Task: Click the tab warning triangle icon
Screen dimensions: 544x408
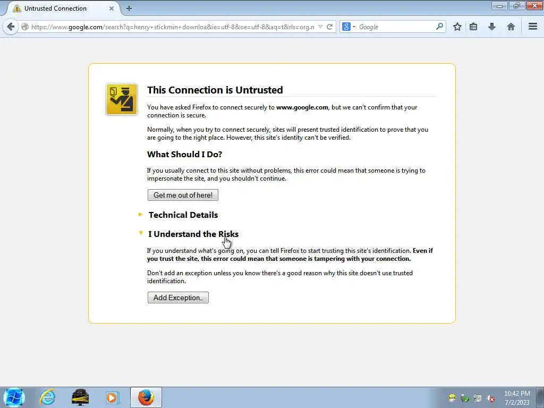Action: [16, 8]
